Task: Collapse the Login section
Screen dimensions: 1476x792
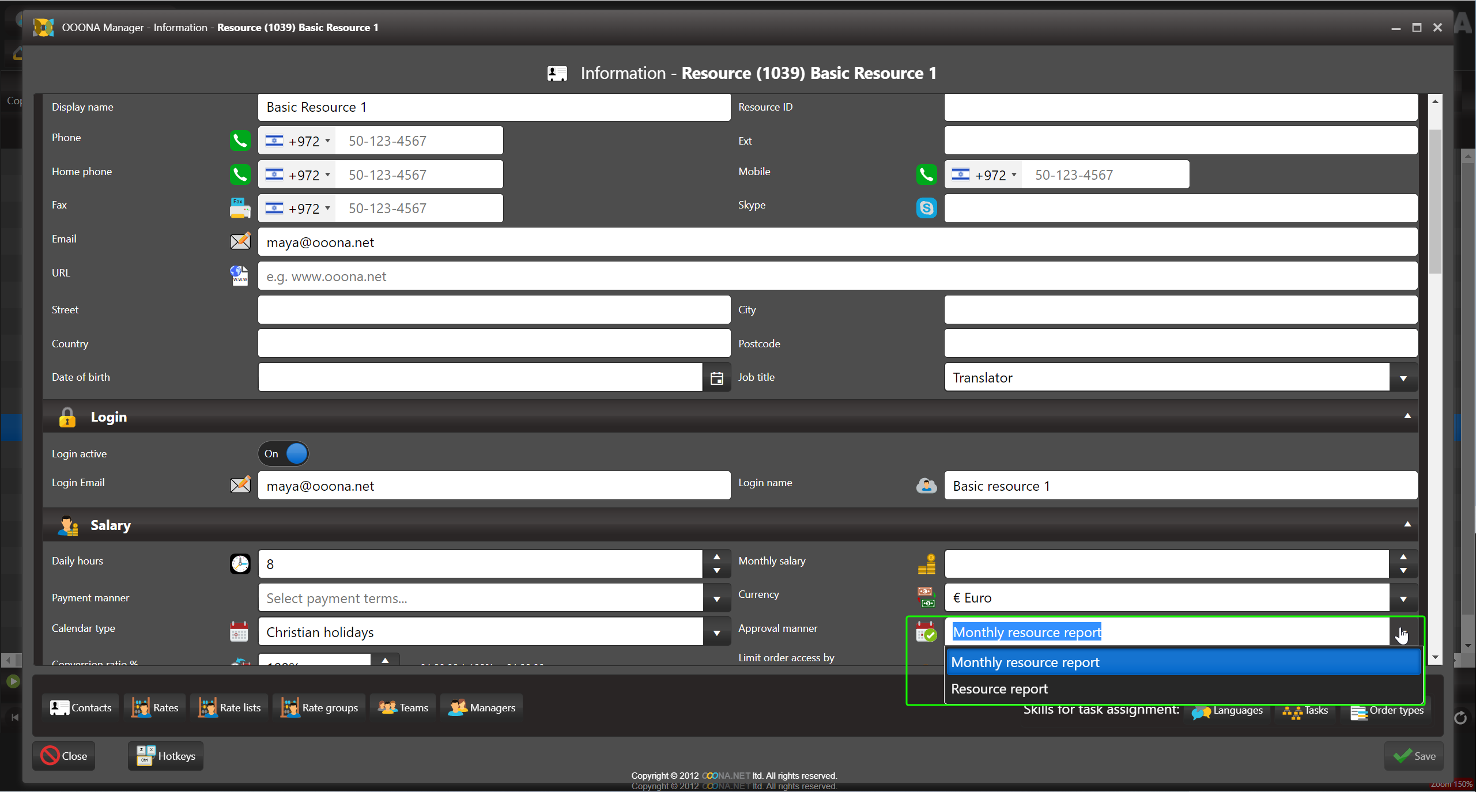Action: pos(1407,416)
